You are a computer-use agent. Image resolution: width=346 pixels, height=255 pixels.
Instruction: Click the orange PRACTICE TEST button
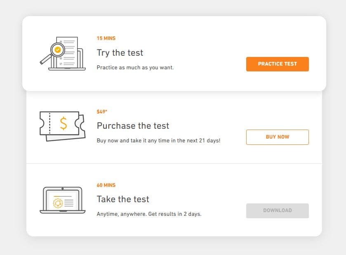[278, 64]
